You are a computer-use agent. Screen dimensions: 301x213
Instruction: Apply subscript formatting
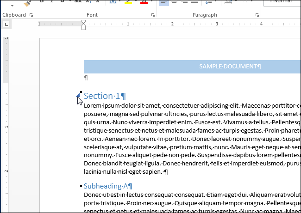(88, 2)
